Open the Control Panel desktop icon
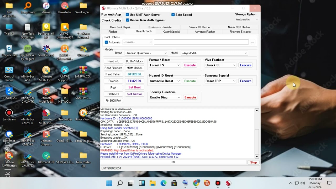The height and width of the screenshot is (189, 336). point(9,74)
